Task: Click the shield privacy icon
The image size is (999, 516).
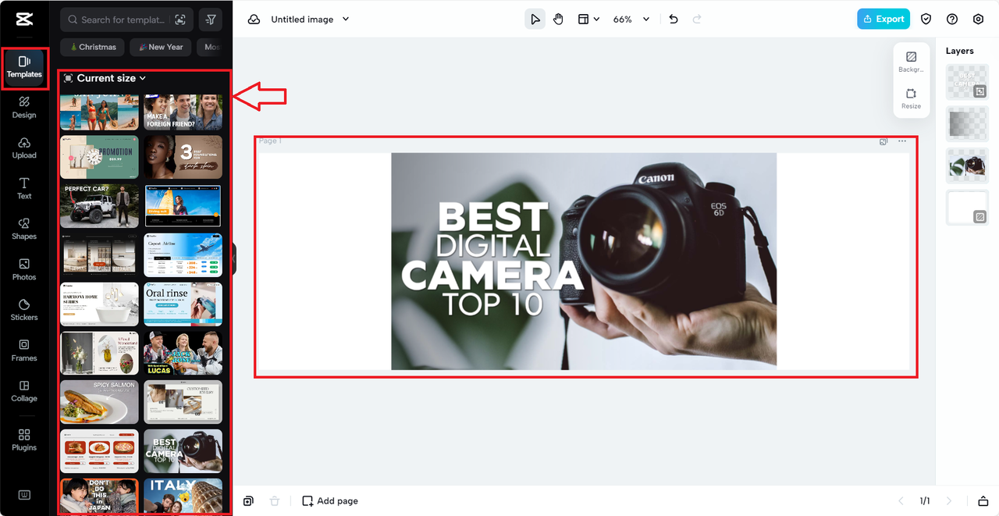Action: click(926, 20)
